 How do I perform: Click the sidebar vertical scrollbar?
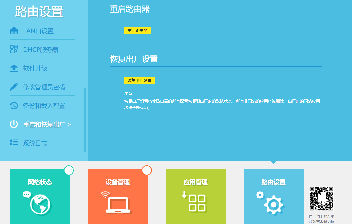point(85,120)
